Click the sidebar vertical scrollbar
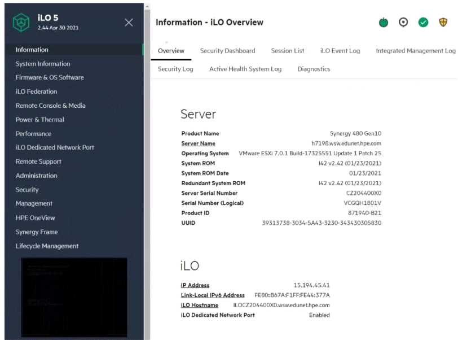 [147, 169]
